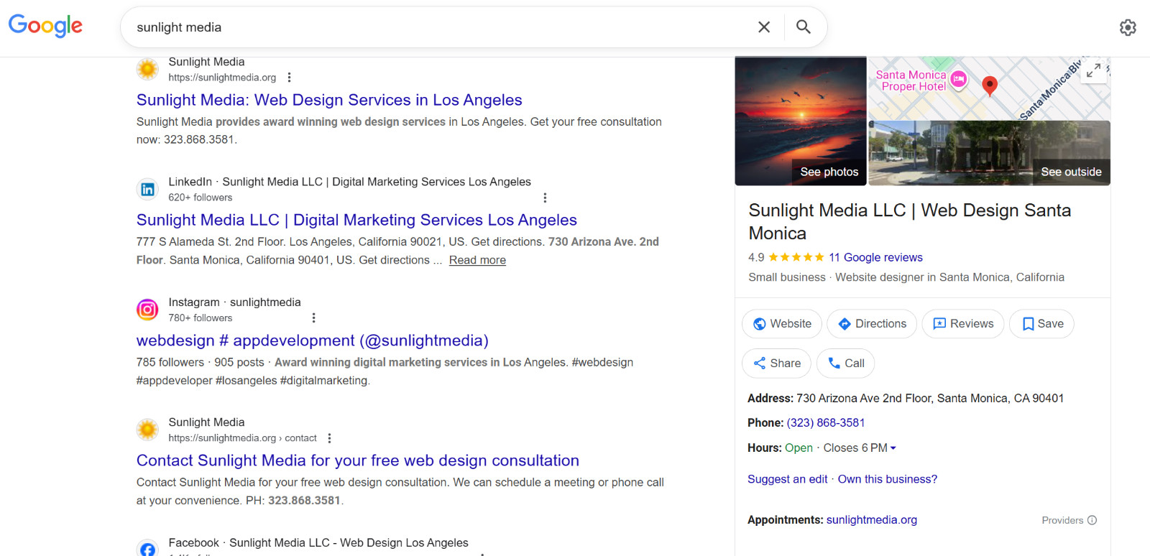Submit search with the magnifying glass icon
Screen dimensions: 1150x556
[804, 27]
